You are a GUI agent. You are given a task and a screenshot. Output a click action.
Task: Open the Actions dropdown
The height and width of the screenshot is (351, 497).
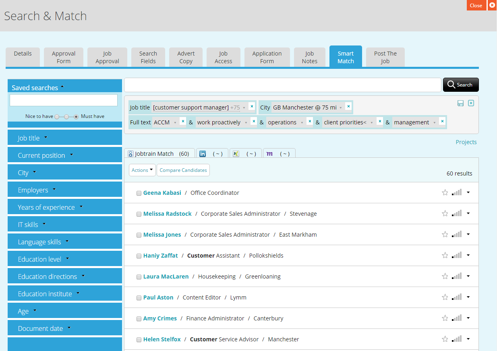tap(142, 170)
